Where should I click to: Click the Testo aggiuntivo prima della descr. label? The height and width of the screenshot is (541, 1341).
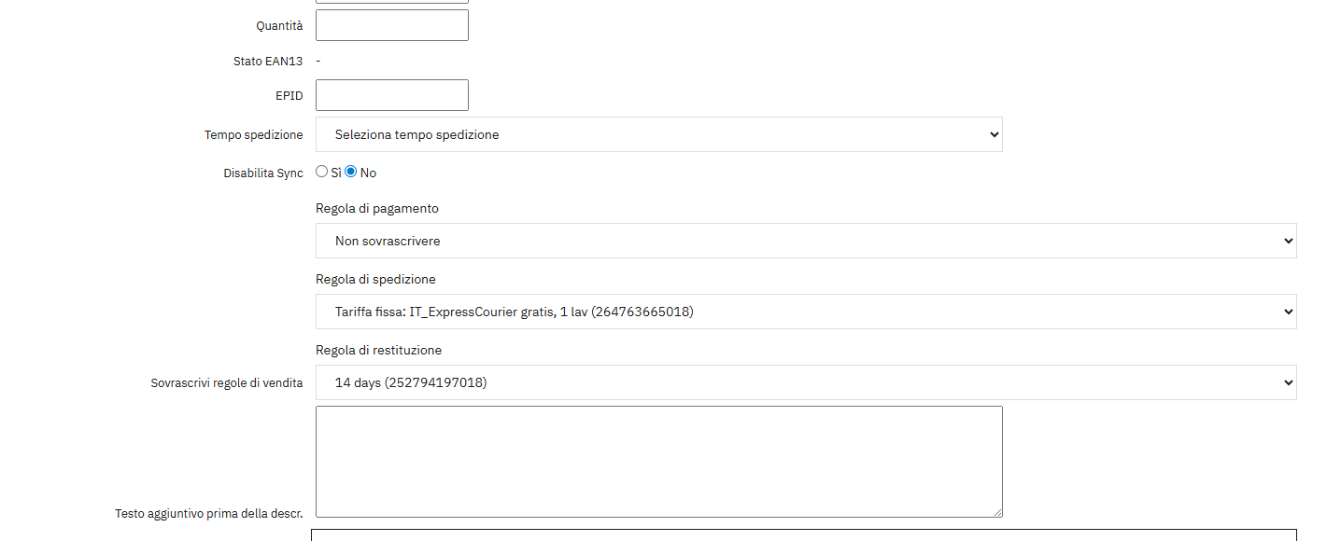point(209,514)
